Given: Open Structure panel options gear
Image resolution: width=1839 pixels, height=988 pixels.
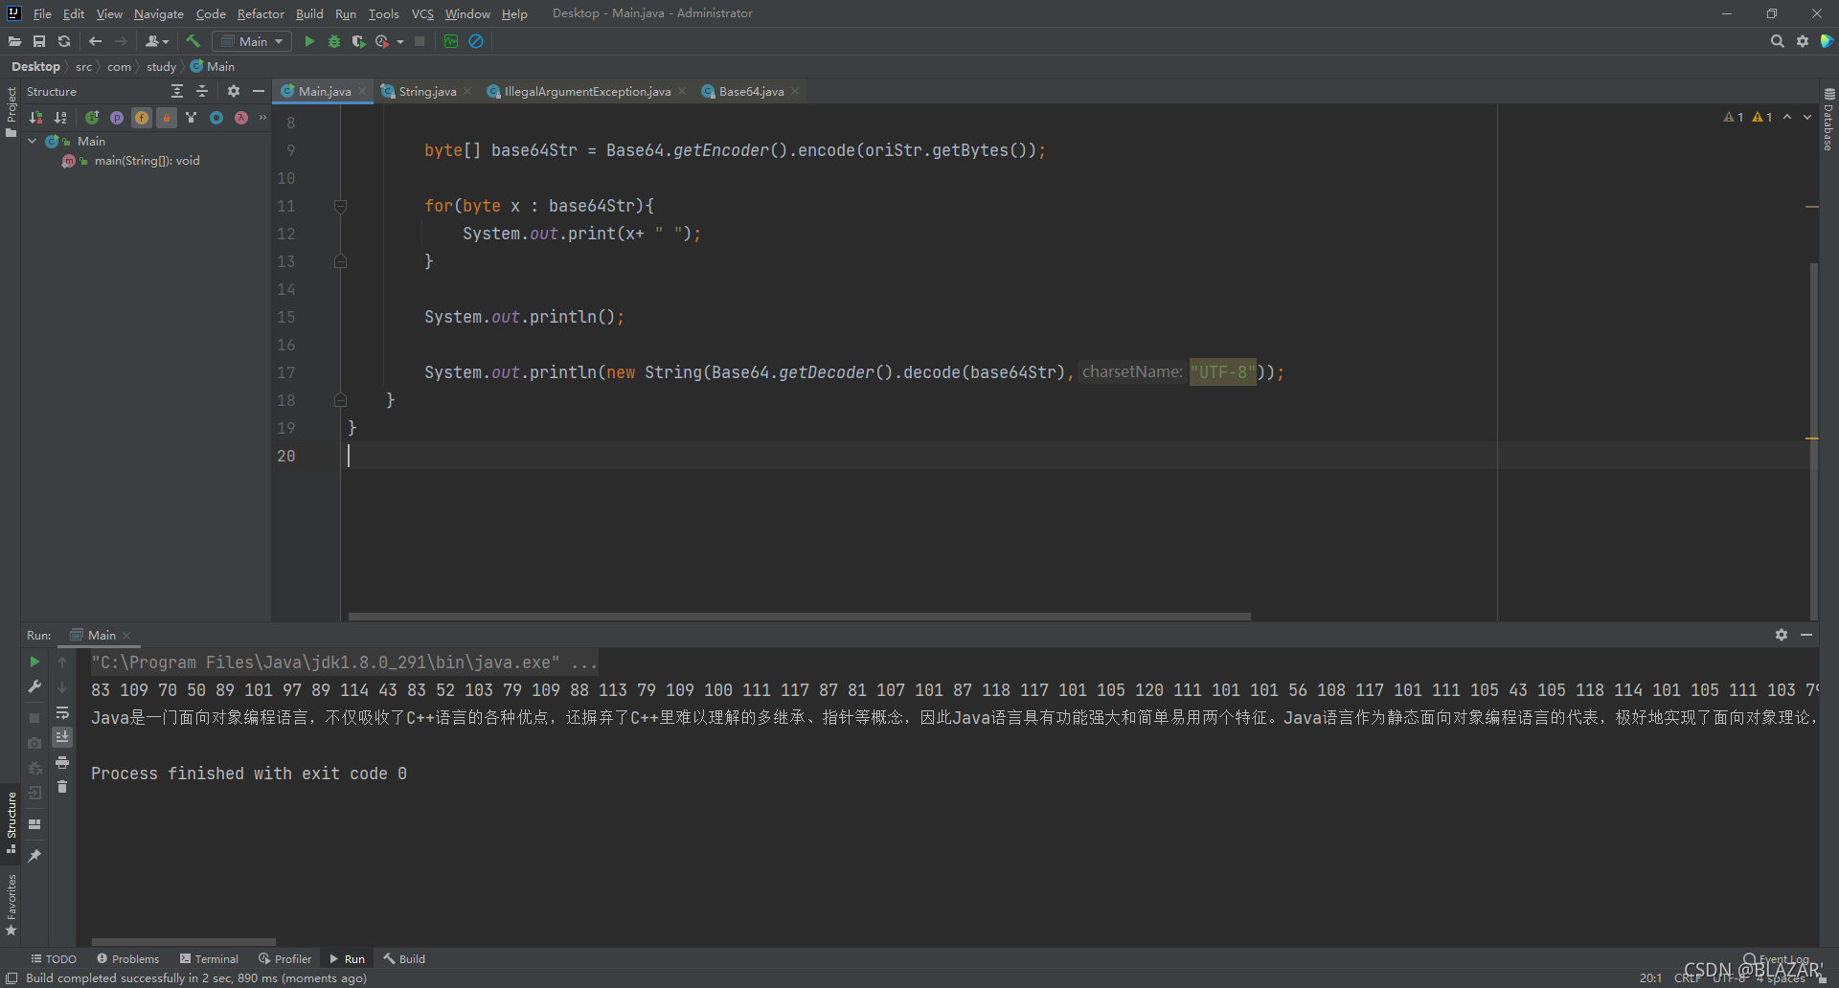Looking at the screenshot, I should 234,91.
